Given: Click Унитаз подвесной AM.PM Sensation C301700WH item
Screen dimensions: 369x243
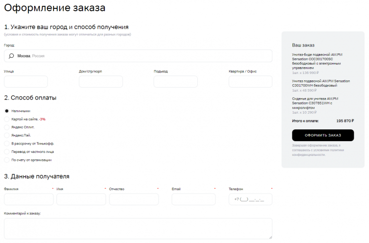Looking at the screenshot, I should 321,83.
